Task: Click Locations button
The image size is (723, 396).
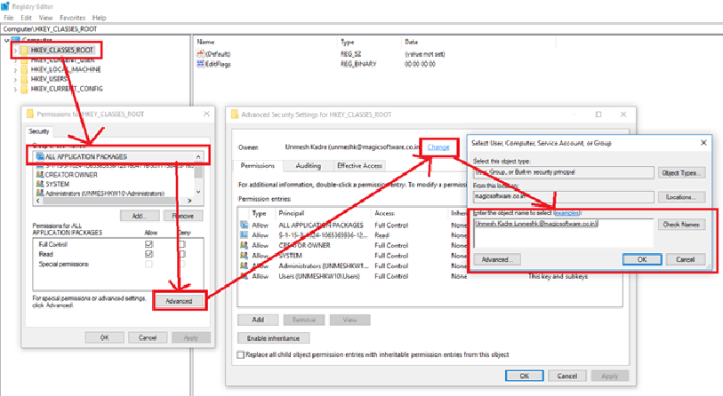Action: coord(681,197)
